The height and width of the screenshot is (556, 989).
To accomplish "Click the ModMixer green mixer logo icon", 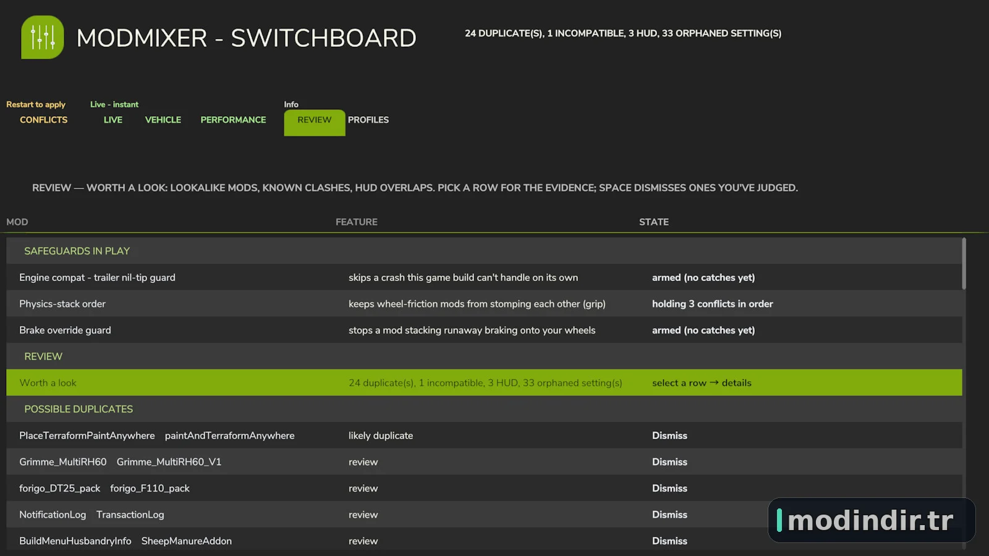I will point(43,37).
